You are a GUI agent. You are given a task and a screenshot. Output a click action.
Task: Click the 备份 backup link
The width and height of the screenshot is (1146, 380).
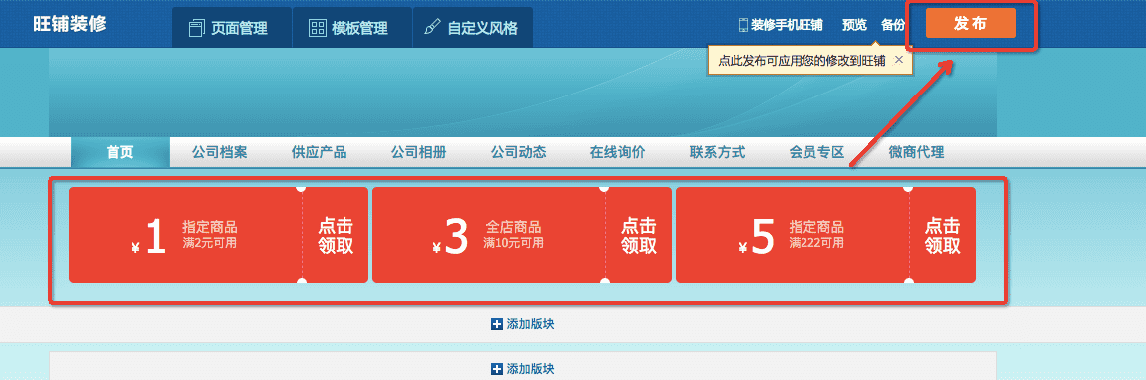point(893,25)
